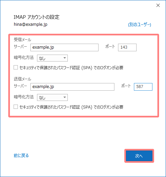
Task: Go back with the 前に戻る link
Action: pos(21,155)
